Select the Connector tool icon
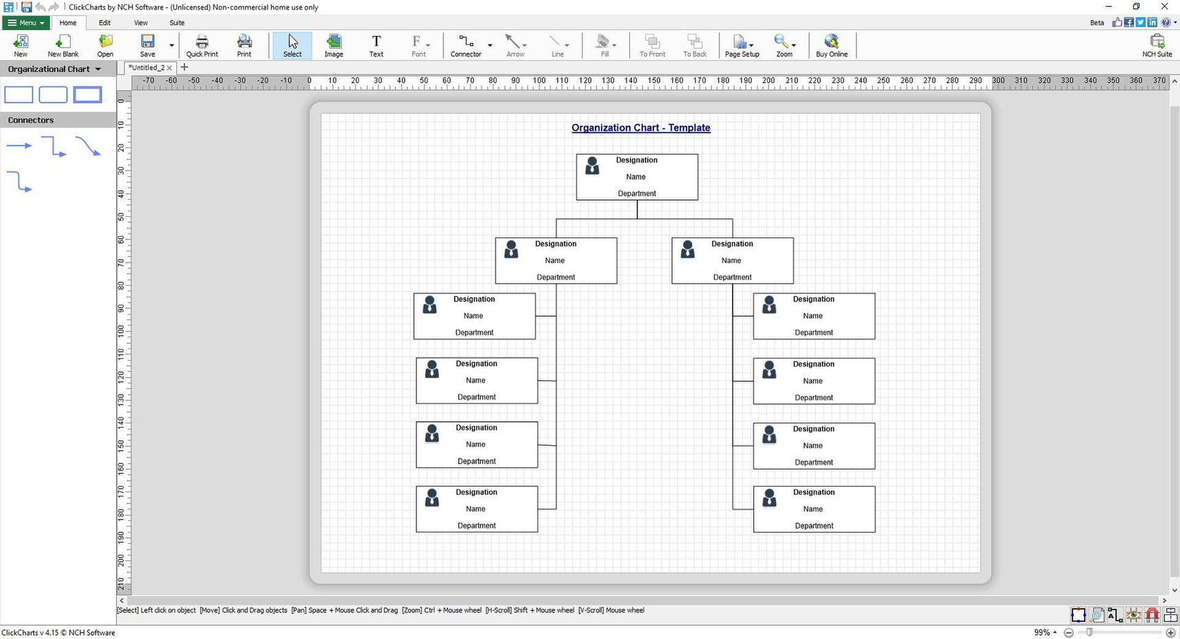This screenshot has width=1180, height=639. click(x=466, y=45)
